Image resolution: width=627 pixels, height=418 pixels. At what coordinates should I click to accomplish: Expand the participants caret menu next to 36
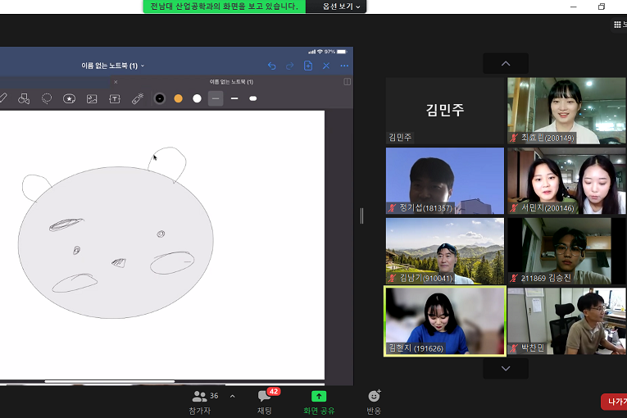pos(232,396)
